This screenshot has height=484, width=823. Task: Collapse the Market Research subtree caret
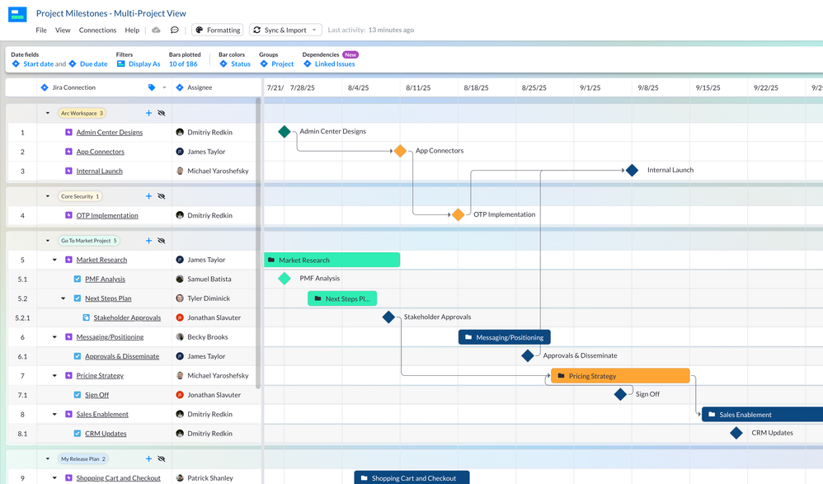coord(54,260)
